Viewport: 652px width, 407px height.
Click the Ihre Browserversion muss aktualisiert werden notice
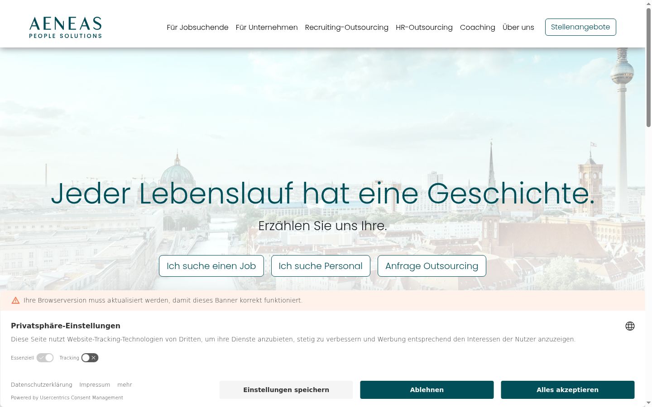[x=163, y=300]
